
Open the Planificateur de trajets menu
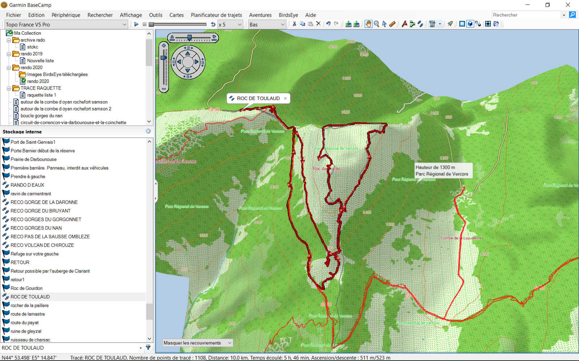click(x=216, y=15)
